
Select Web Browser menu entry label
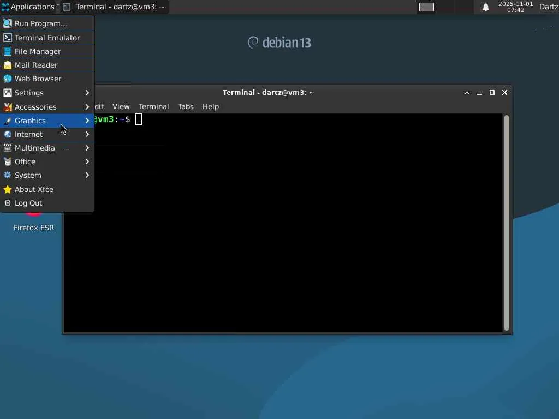click(x=38, y=79)
